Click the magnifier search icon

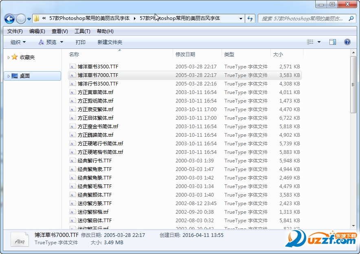tap(351, 19)
